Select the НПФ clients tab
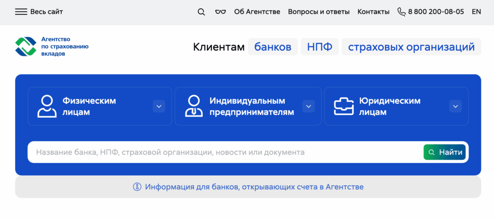Screen dimensions: 494x219 coord(320,47)
